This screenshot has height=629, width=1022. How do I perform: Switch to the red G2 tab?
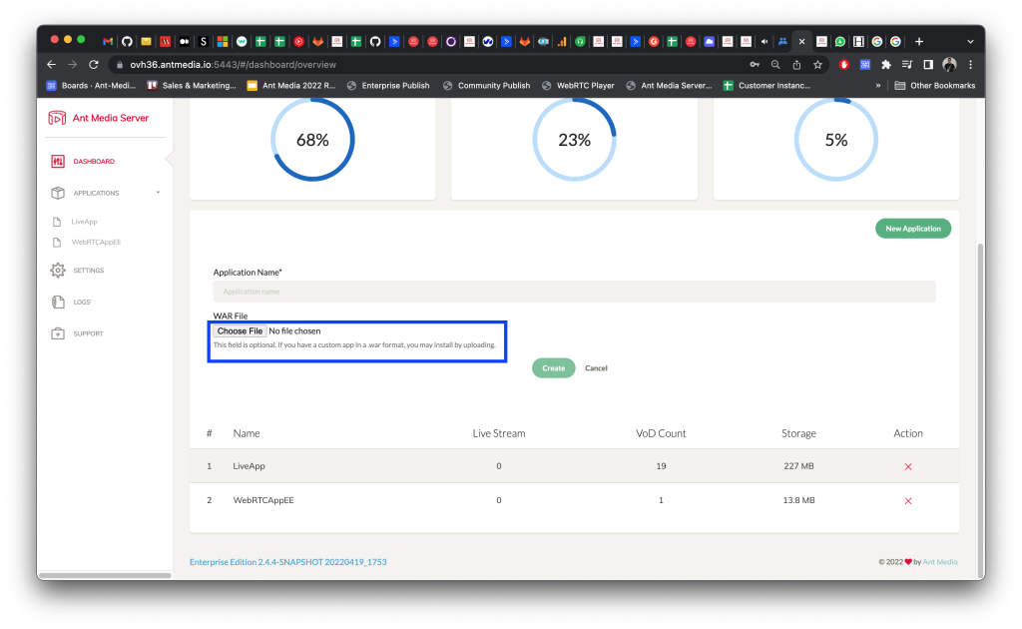pos(654,41)
